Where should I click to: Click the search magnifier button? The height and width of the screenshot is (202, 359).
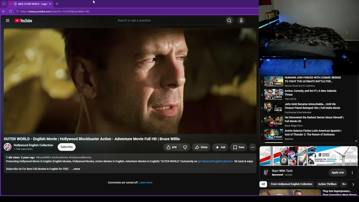click(229, 20)
